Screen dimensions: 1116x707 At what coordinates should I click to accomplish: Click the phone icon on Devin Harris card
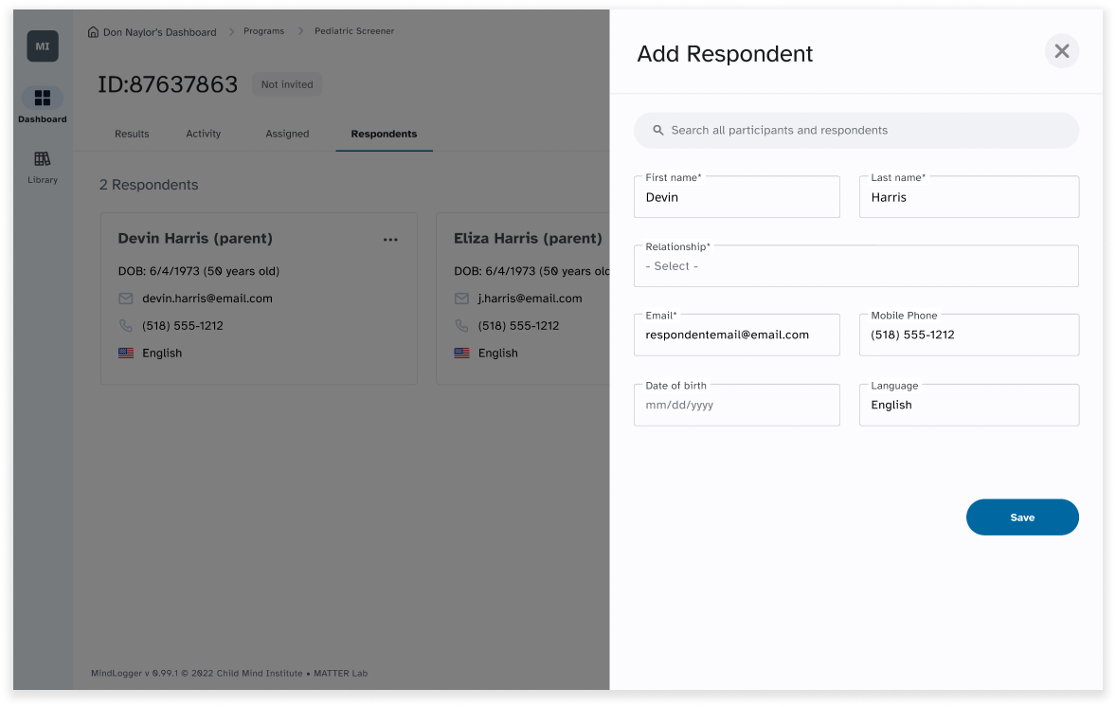pos(126,326)
